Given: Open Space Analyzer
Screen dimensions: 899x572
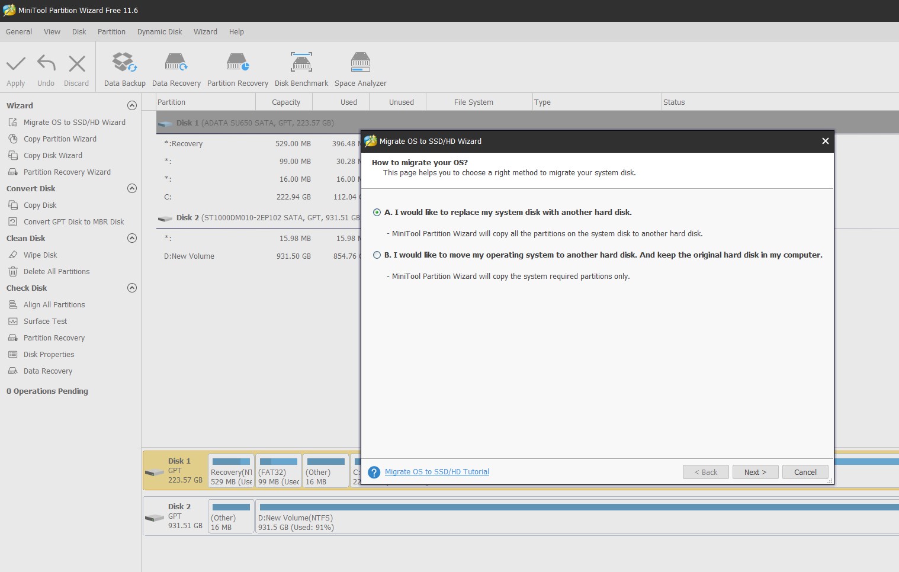Looking at the screenshot, I should click(x=360, y=67).
